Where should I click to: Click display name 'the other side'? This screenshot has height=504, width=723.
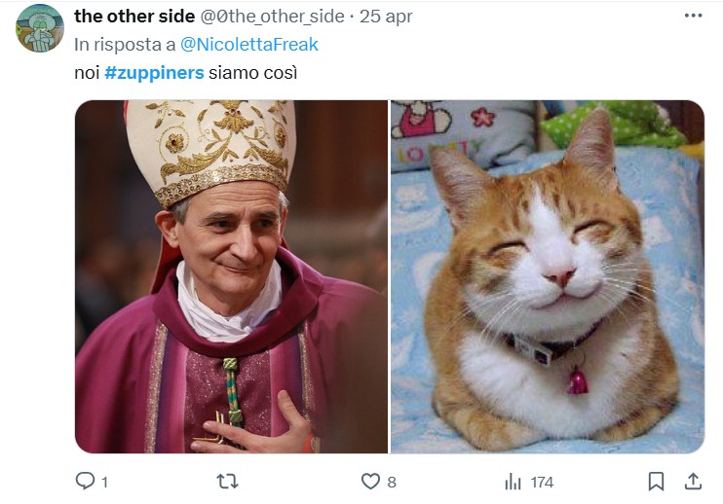pos(134,16)
